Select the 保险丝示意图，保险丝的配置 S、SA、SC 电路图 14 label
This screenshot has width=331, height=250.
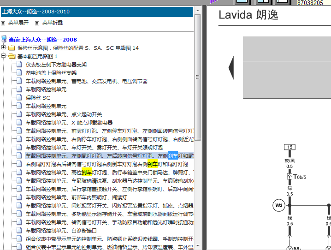[78, 48]
